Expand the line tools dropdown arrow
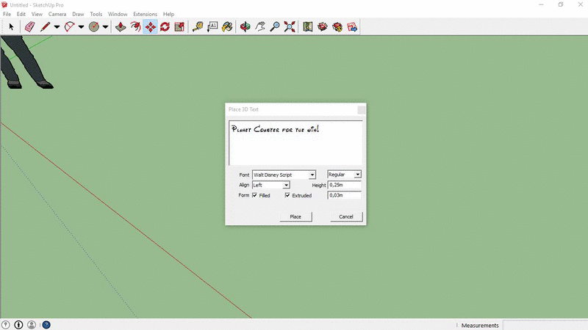The width and height of the screenshot is (588, 330). (x=57, y=26)
